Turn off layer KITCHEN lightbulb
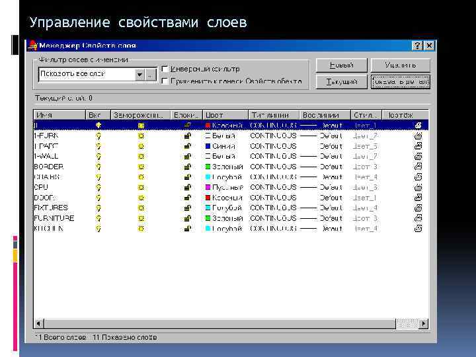 98,228
